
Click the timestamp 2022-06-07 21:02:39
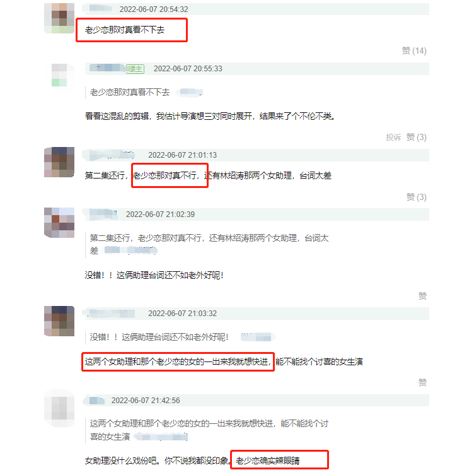click(x=160, y=214)
